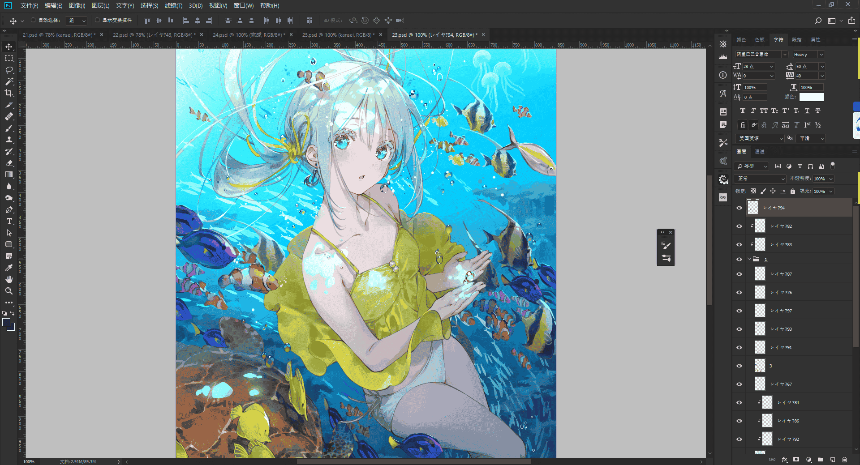Click the text color swatch in Character panel
The height and width of the screenshot is (465, 860).
click(812, 97)
